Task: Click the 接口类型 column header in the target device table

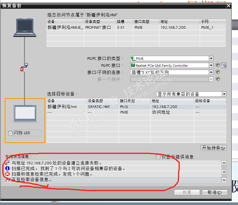Action: 135,101
